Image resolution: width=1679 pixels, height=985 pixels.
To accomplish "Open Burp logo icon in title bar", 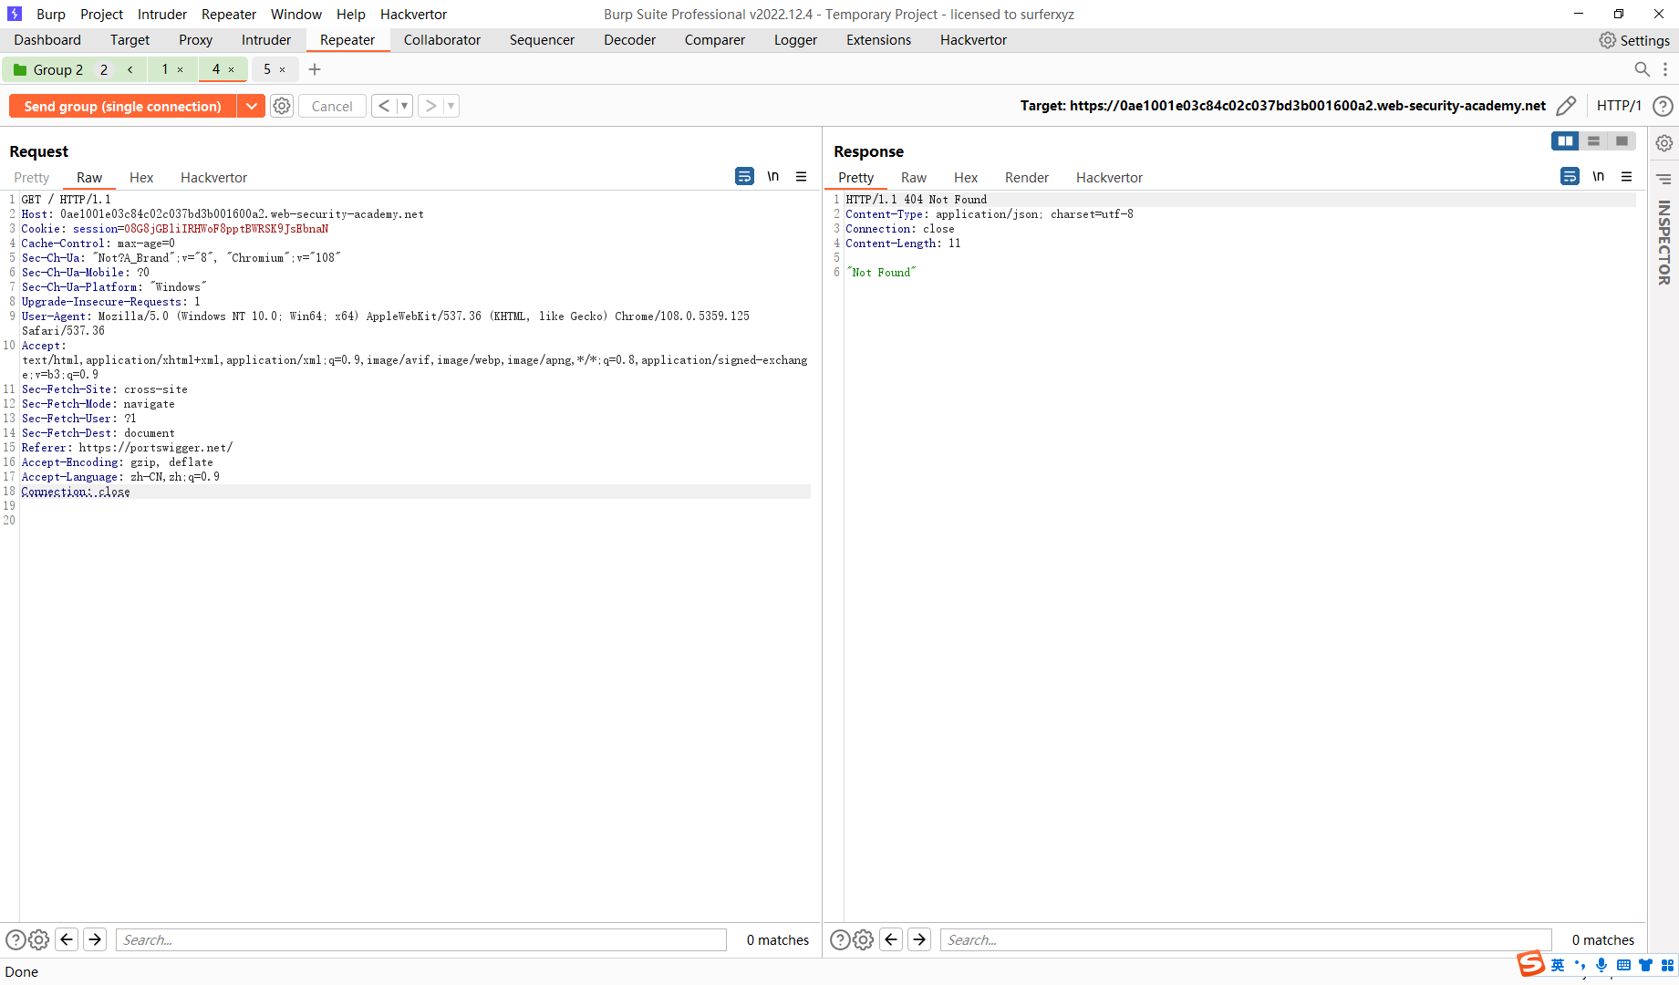I will tap(14, 14).
